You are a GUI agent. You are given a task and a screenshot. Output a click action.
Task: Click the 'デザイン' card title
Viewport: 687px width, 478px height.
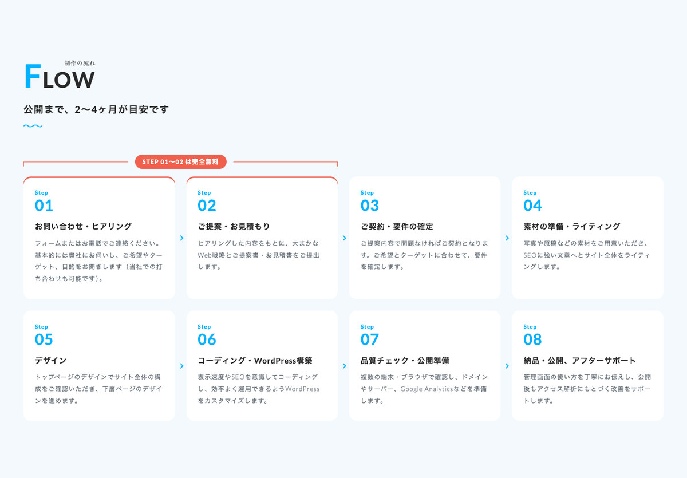click(x=51, y=361)
